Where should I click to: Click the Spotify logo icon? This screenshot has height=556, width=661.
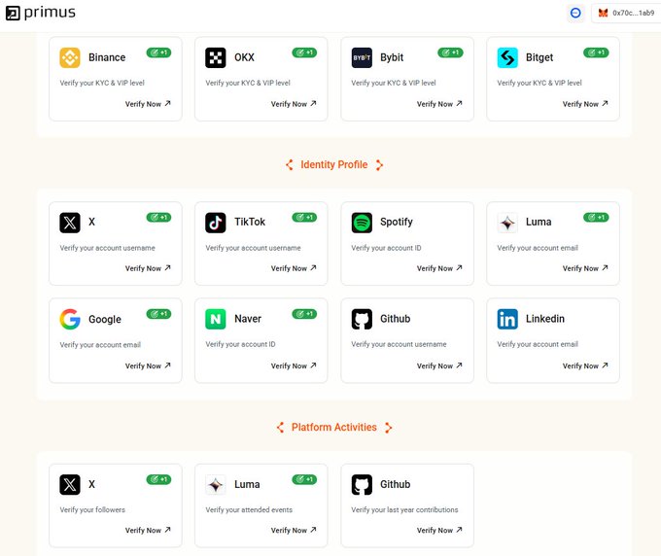[x=362, y=223]
